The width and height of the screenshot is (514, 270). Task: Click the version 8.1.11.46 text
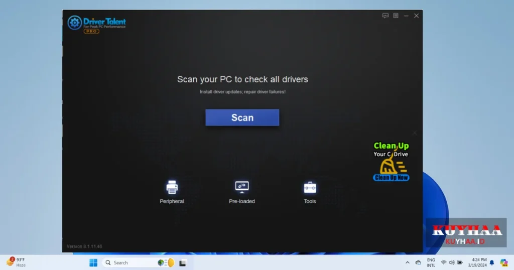(84, 246)
